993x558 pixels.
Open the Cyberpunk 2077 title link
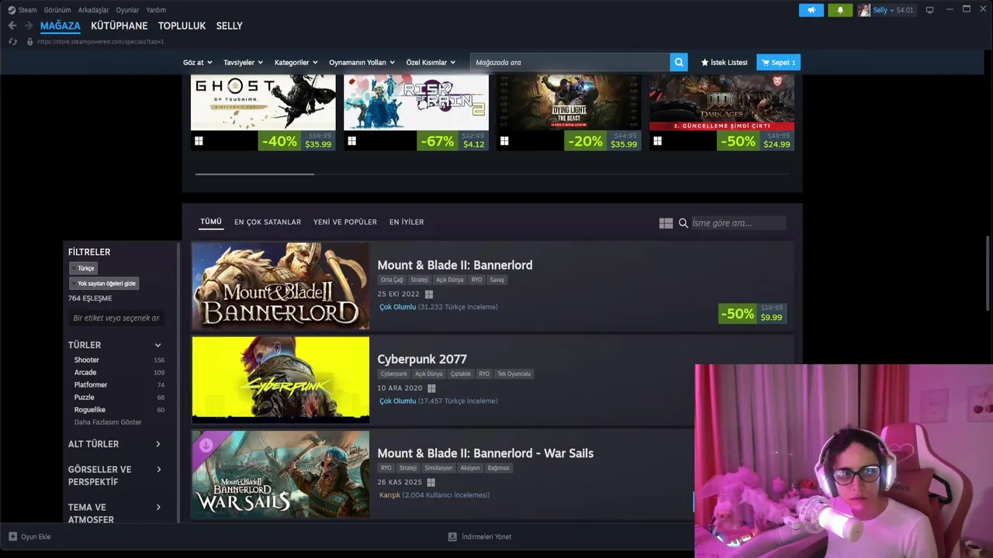pyautogui.click(x=422, y=359)
